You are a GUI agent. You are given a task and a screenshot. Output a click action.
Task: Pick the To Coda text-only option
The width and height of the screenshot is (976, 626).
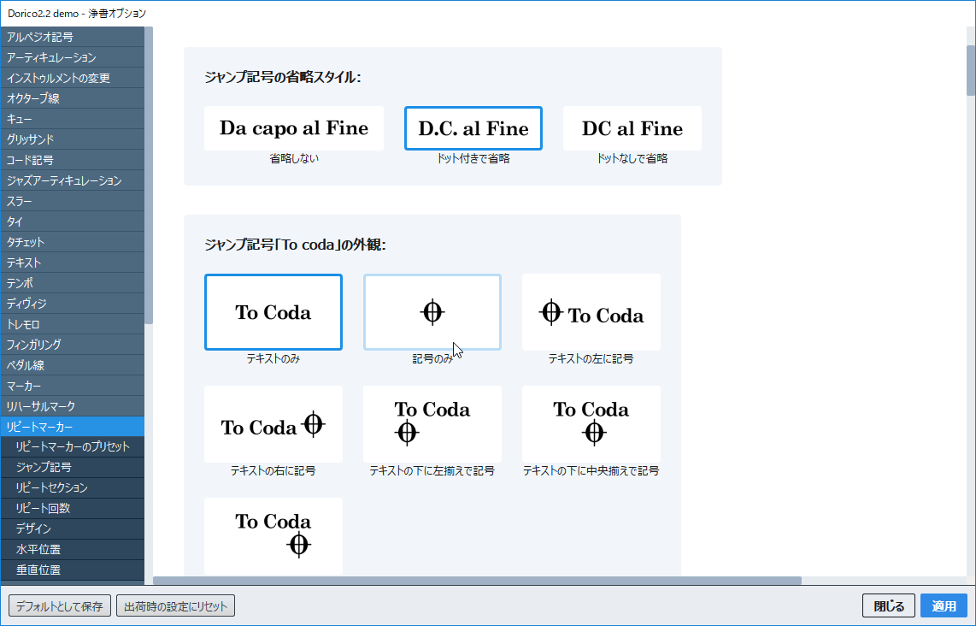tap(273, 312)
